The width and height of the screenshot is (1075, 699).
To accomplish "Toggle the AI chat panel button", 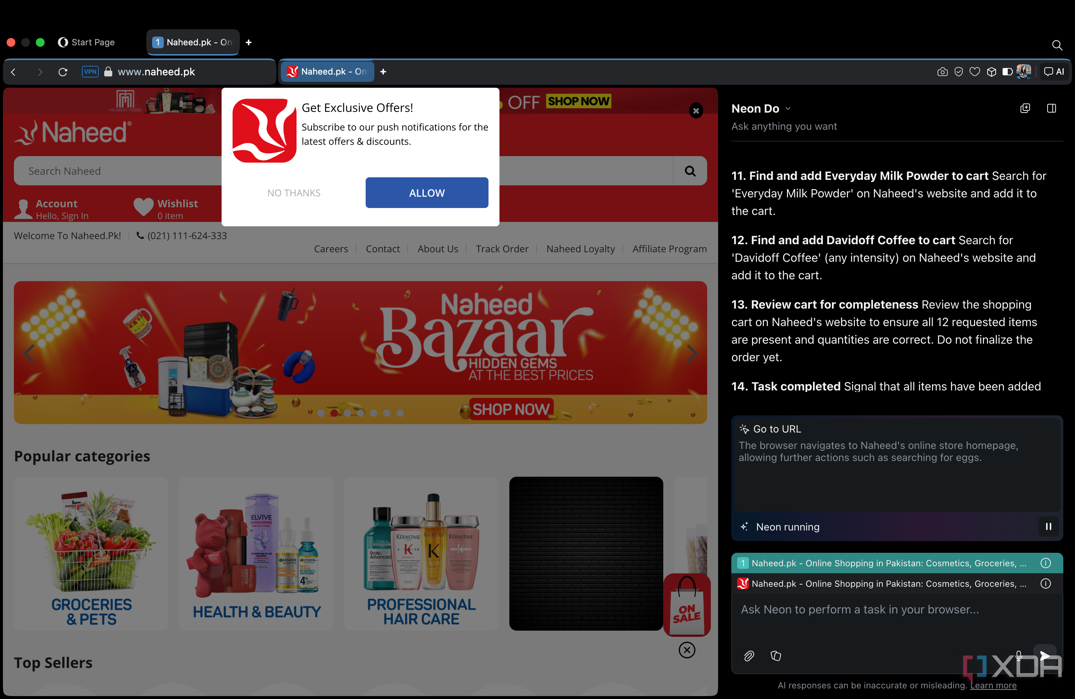I will pos(1054,71).
